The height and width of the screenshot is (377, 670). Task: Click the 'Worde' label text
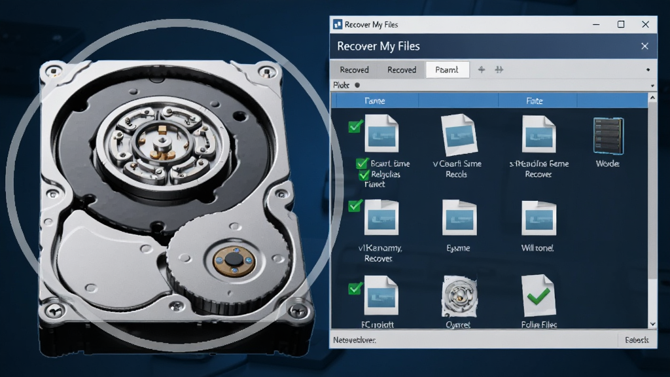coord(608,163)
